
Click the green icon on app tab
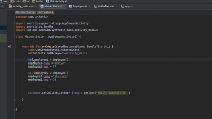coord(123,6)
